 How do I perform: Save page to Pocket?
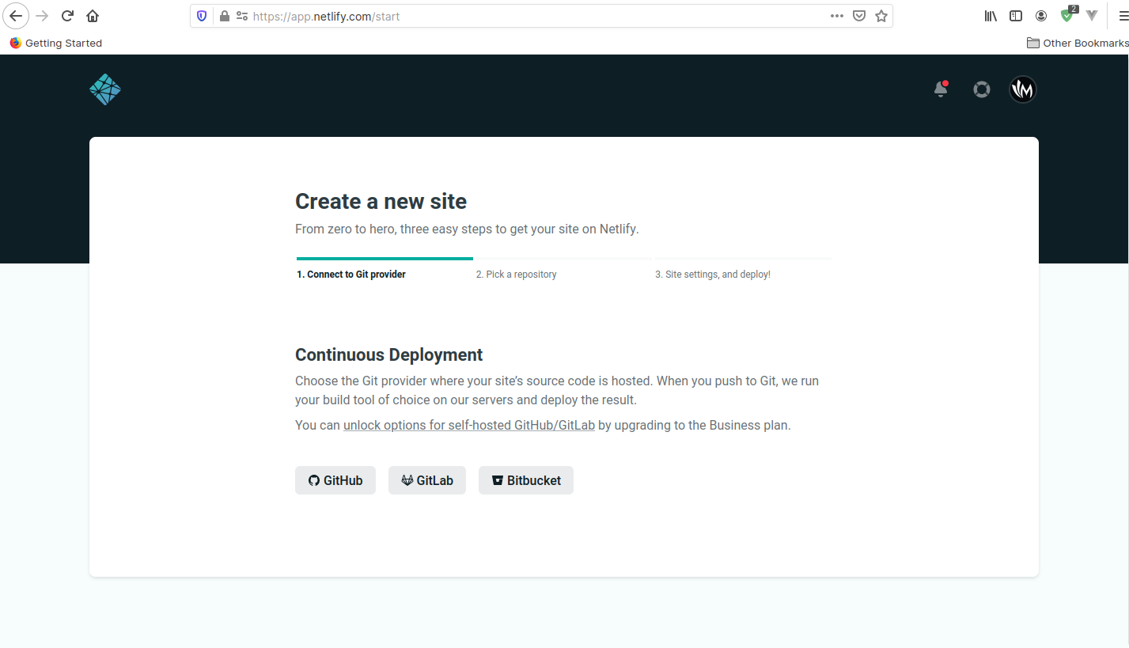point(859,16)
